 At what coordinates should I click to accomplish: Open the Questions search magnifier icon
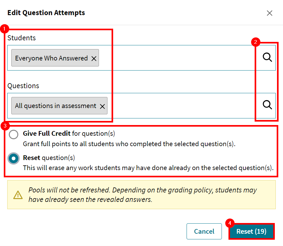pyautogui.click(x=267, y=105)
